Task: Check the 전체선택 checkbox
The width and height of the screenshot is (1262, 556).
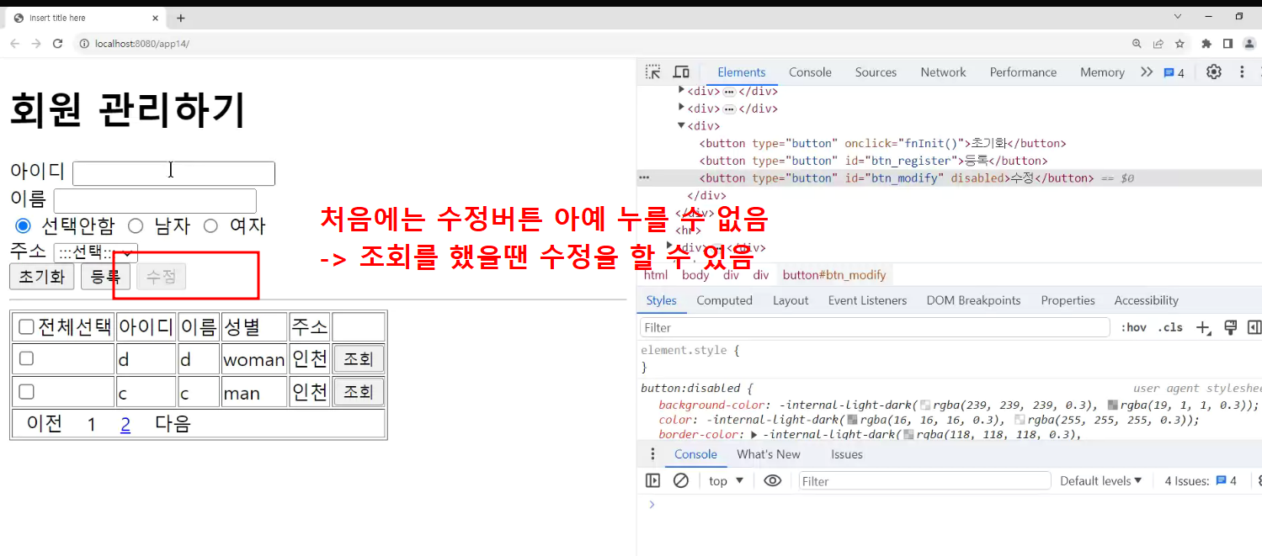Action: 26,327
